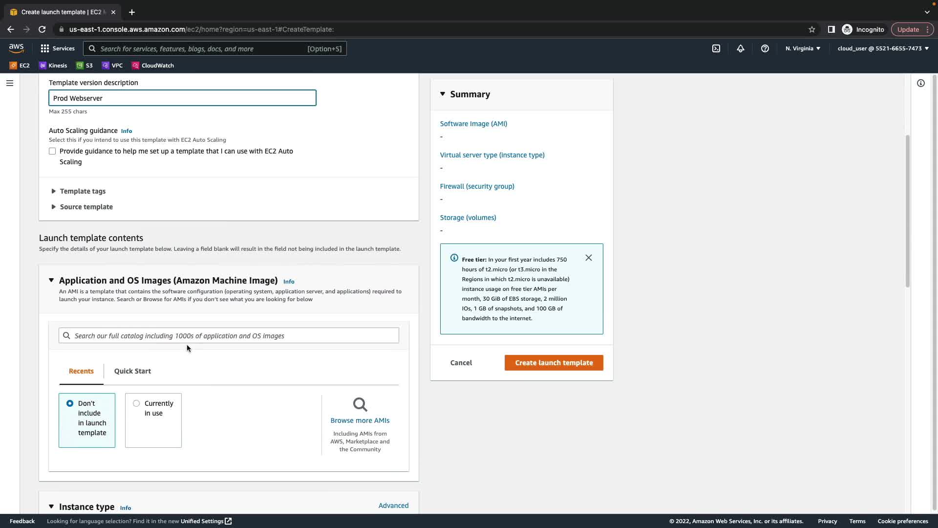The width and height of the screenshot is (938, 528).
Task: Click the AMI catalog search field
Action: [x=229, y=336]
